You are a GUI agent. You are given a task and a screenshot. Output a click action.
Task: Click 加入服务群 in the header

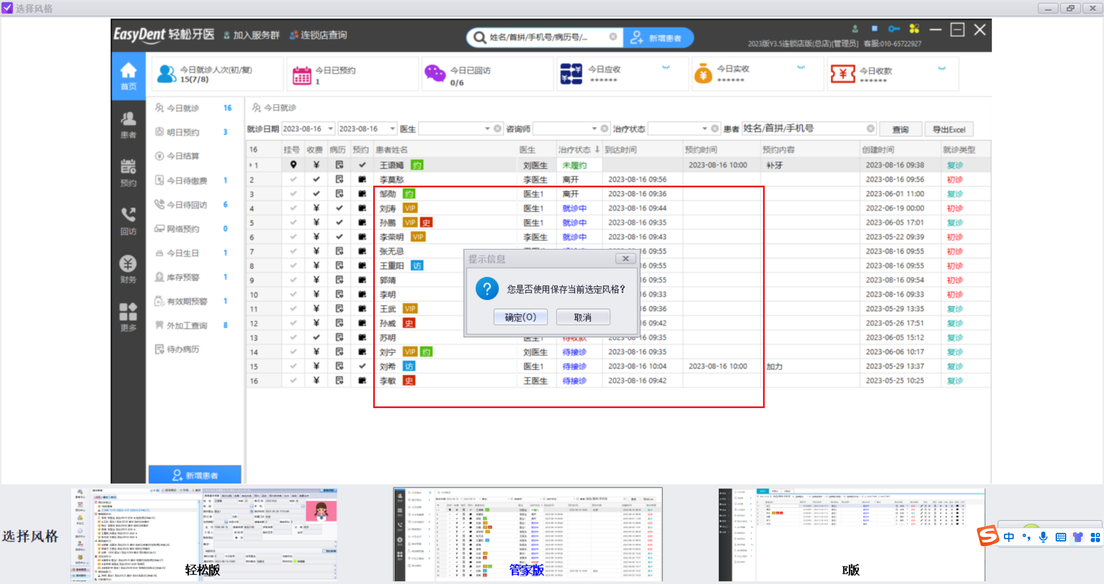(251, 35)
